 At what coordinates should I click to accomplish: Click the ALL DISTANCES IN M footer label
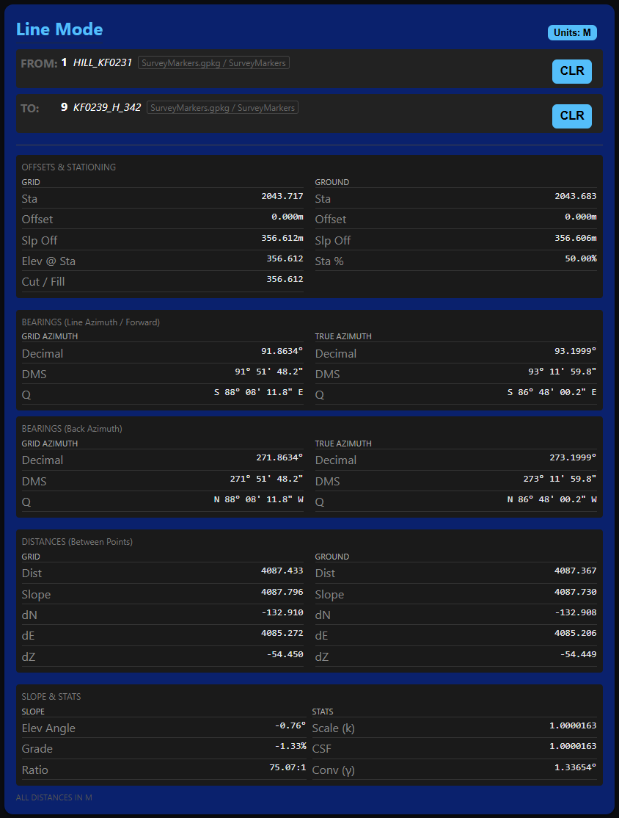(x=55, y=797)
